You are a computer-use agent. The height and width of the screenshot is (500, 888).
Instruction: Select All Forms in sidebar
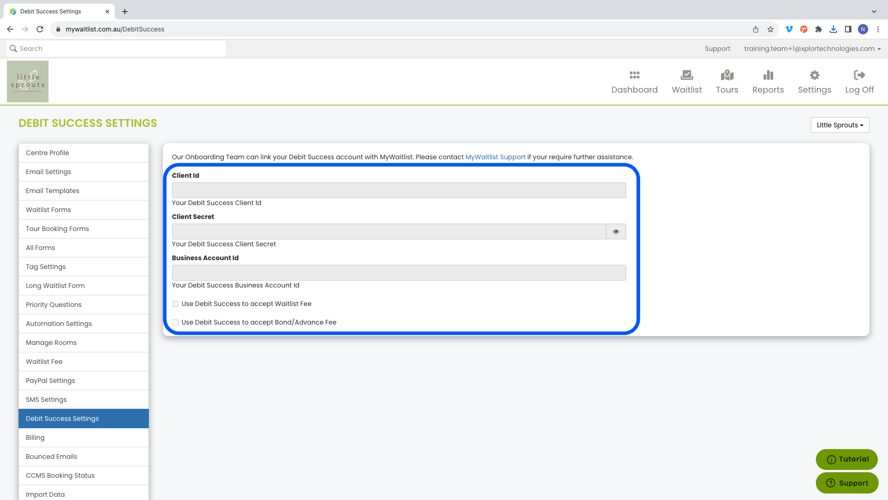(84, 248)
